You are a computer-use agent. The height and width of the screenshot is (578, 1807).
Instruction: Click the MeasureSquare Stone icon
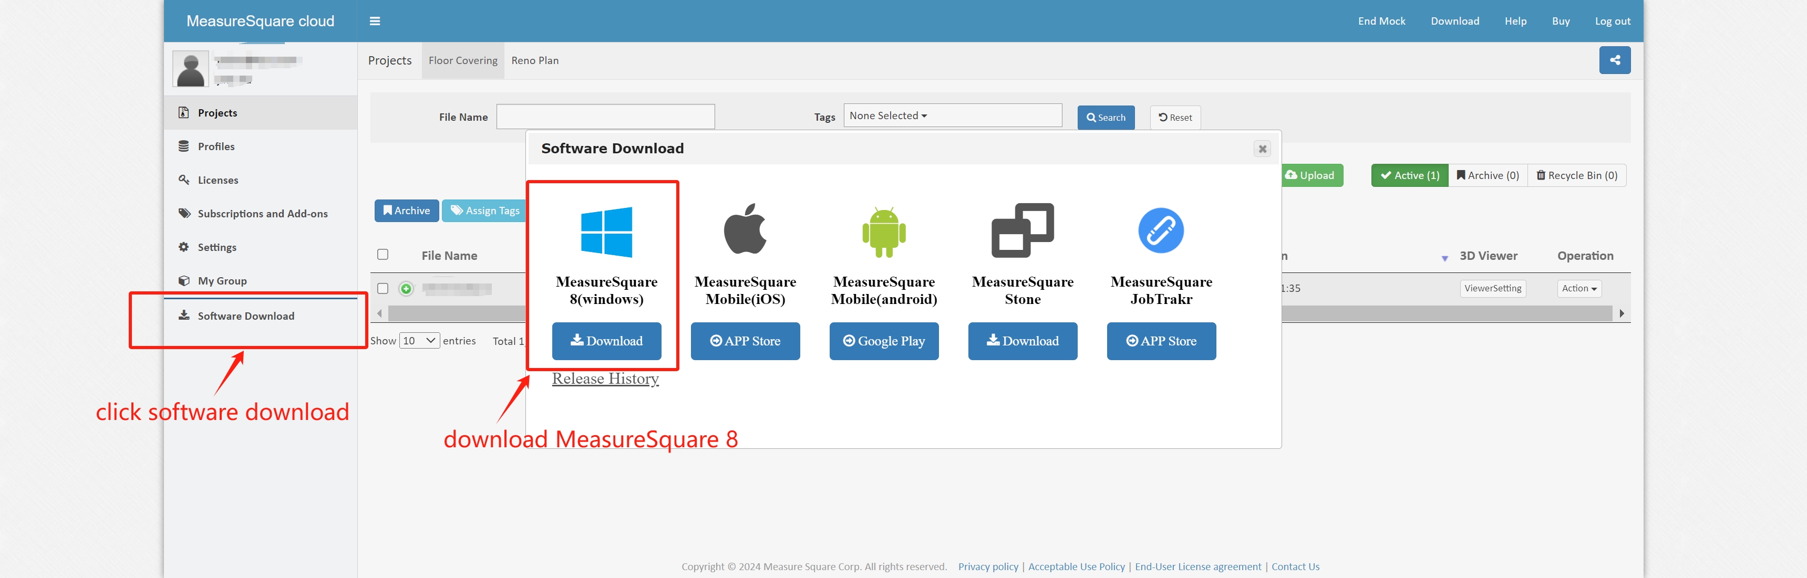[x=1022, y=230]
